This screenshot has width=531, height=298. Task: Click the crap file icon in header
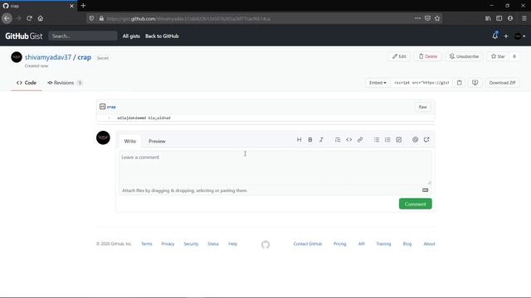[102, 107]
